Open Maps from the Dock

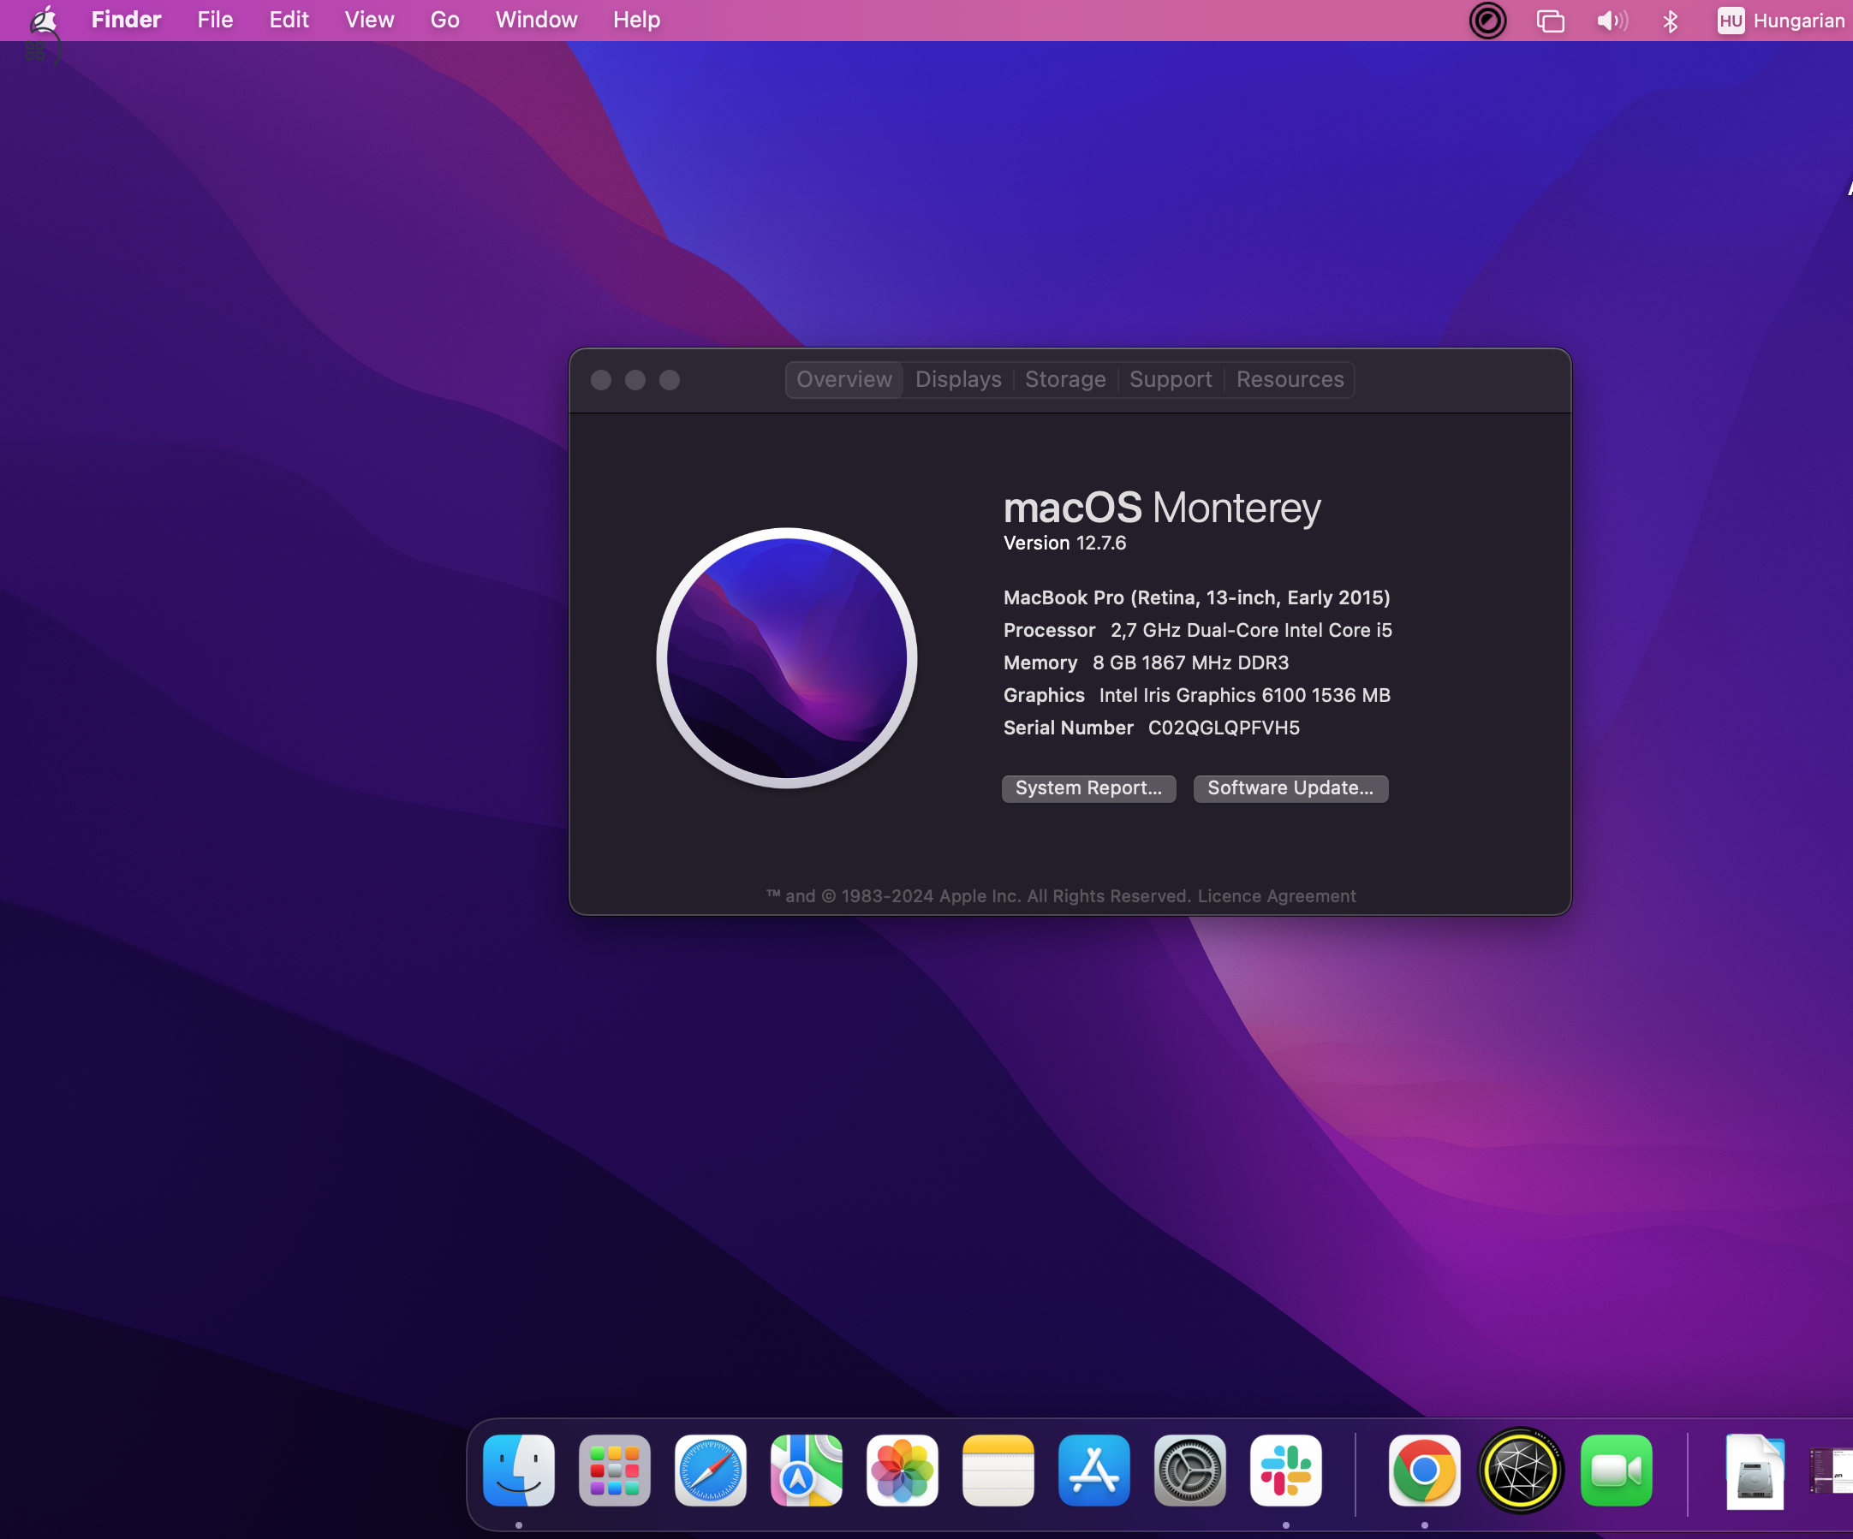[807, 1471]
